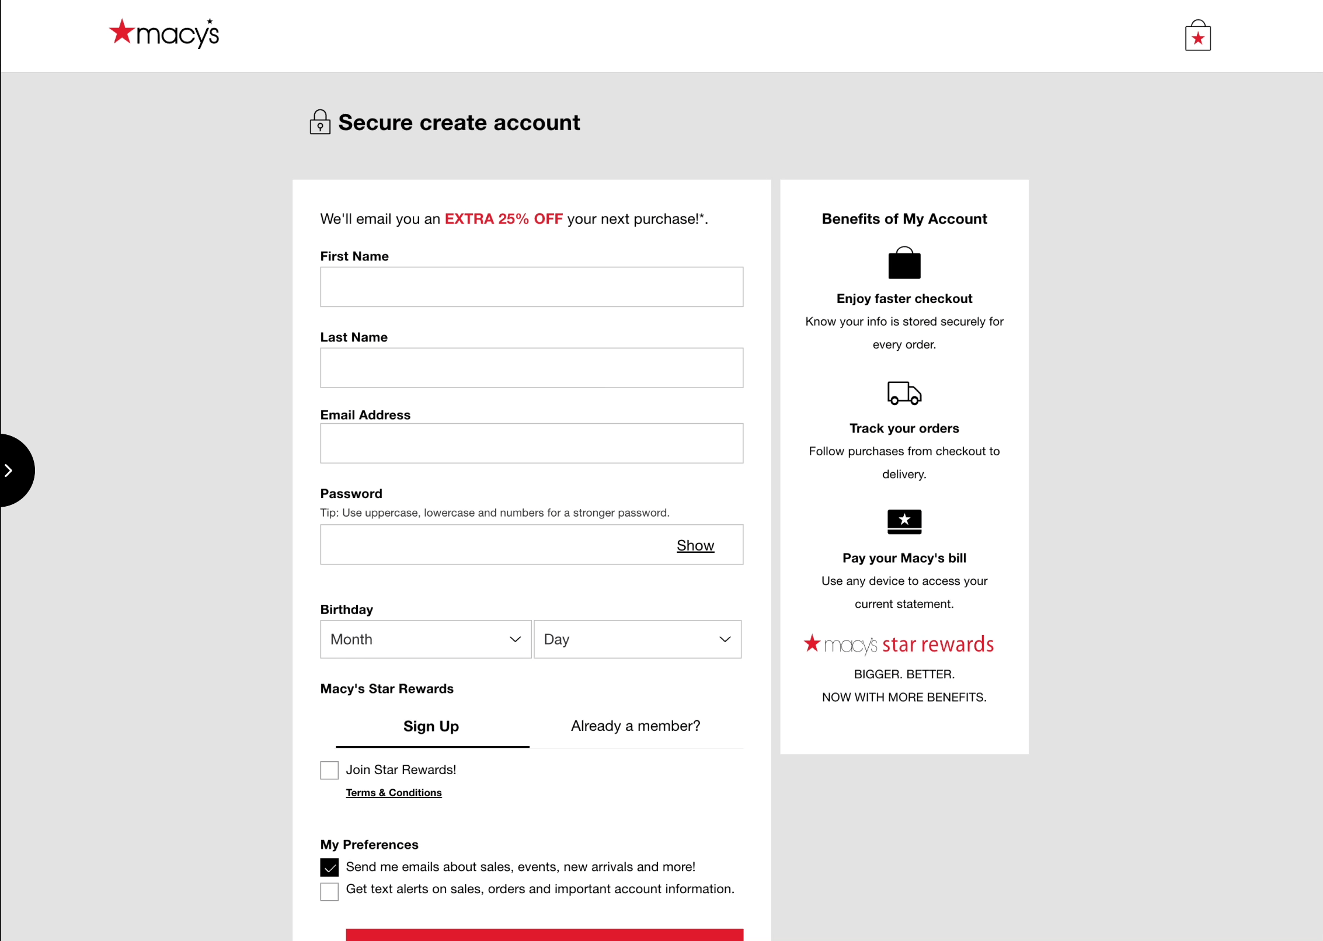The width and height of the screenshot is (1323, 941).
Task: Select the Sign Up tab
Action: [431, 726]
